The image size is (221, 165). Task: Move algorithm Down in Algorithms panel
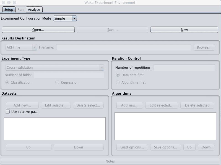point(206,147)
